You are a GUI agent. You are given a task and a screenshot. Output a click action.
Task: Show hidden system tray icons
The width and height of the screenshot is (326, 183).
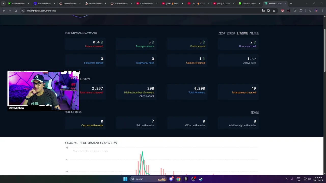click(287, 179)
